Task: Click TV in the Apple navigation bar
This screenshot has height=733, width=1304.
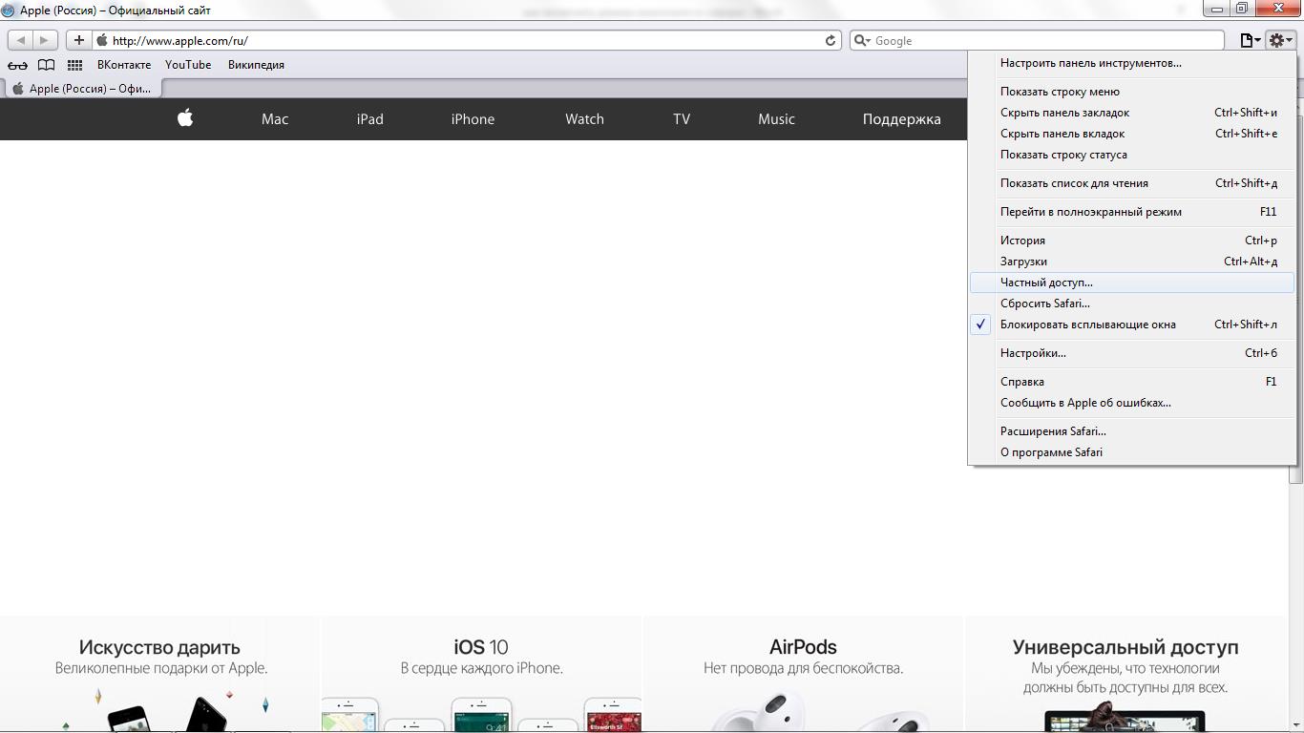Action: tap(682, 119)
